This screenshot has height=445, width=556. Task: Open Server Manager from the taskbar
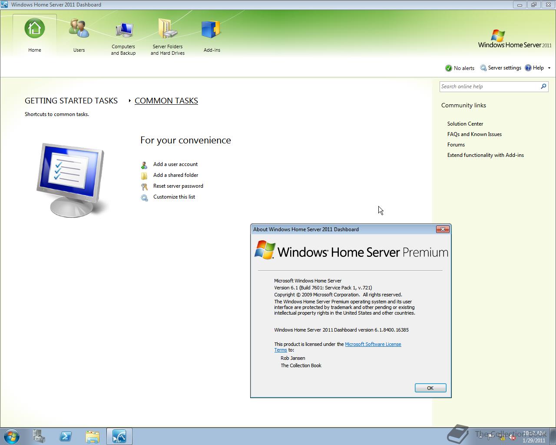(39, 436)
